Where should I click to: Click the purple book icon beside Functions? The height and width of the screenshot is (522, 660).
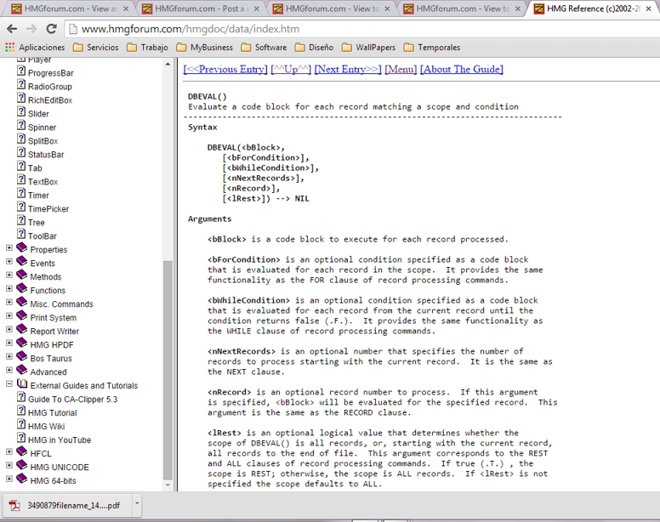tap(22, 290)
